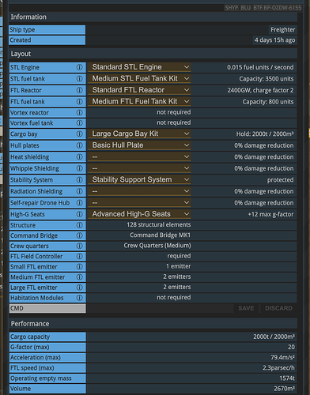Open the empty Self-repair Drone Hub dropdown
This screenshot has width=310, height=395.
pos(139,202)
